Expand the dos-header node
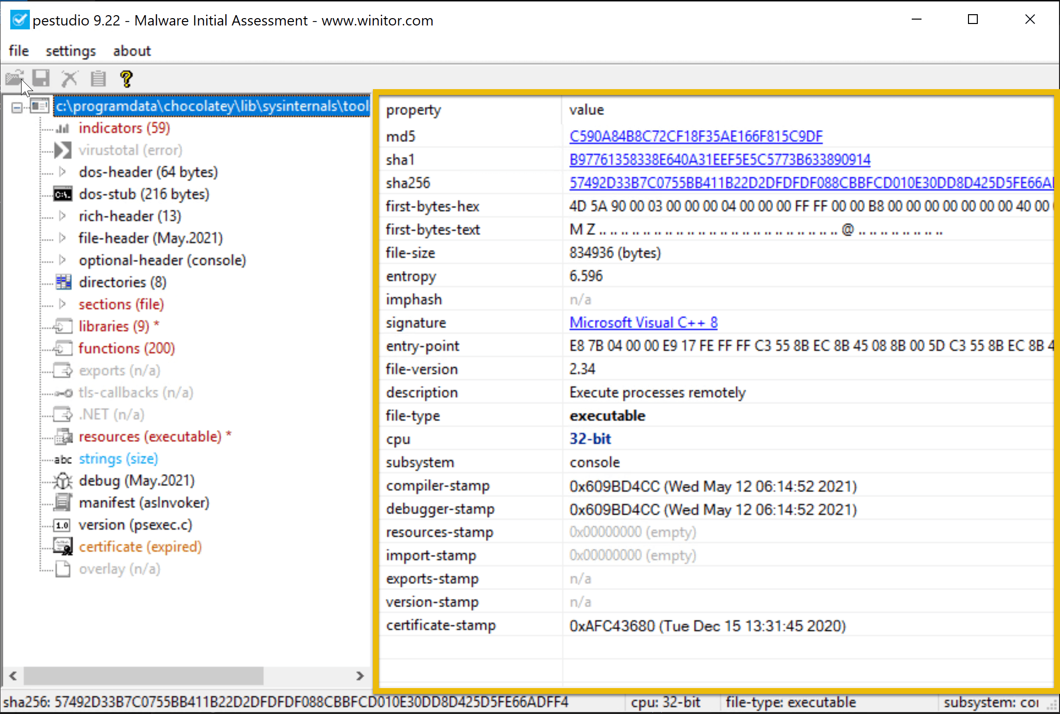 tap(62, 172)
